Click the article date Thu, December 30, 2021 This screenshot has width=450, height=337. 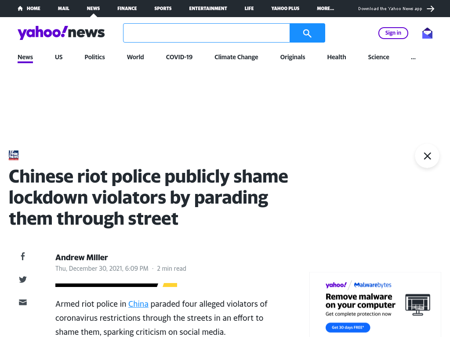(x=102, y=269)
